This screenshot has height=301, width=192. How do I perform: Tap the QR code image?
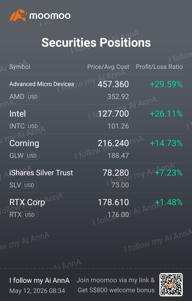coord(171,285)
